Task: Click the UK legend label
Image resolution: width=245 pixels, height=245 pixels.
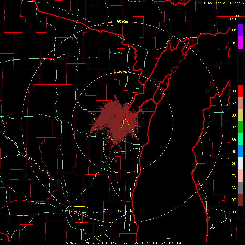Action: pyautogui.click(x=234, y=43)
